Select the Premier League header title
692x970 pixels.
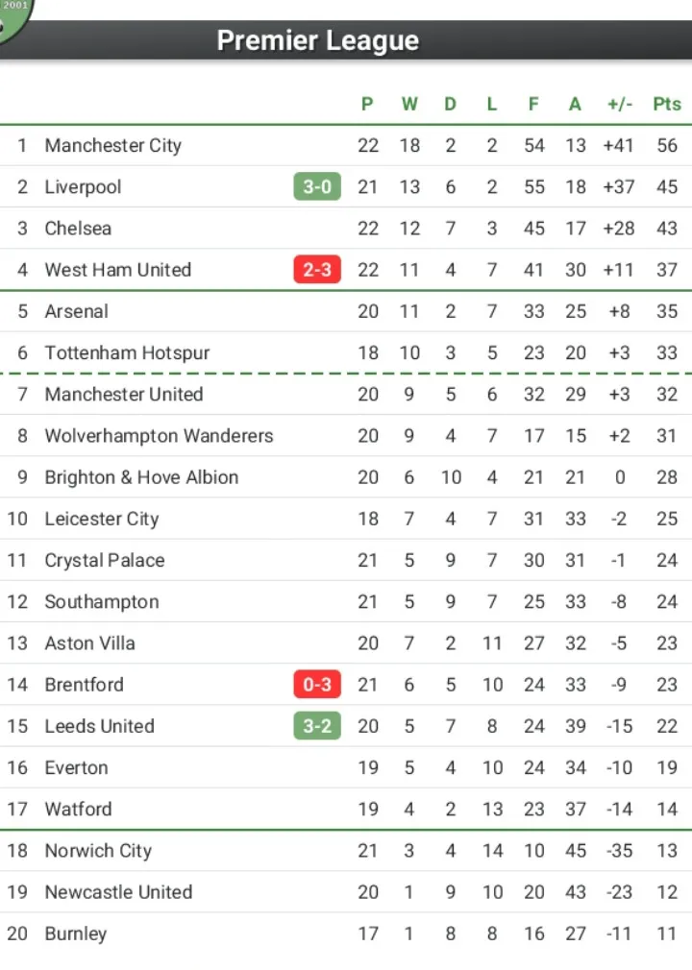coord(317,40)
